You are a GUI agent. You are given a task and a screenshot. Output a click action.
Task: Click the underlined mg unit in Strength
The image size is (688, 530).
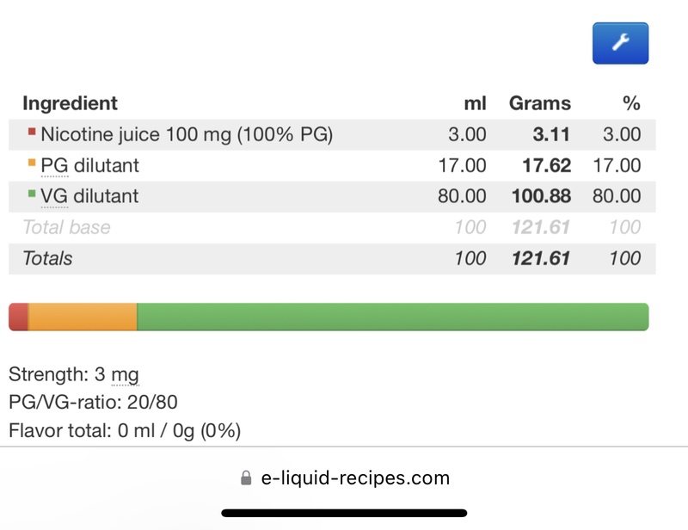125,374
